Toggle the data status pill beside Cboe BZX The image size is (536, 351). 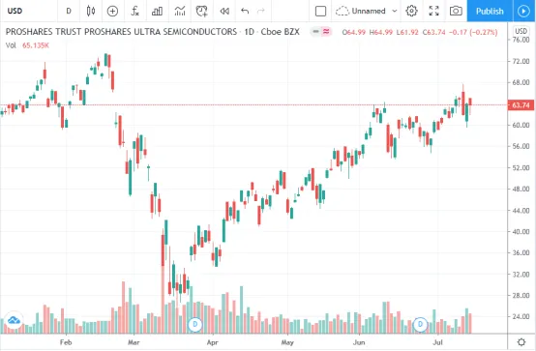pyautogui.click(x=321, y=32)
